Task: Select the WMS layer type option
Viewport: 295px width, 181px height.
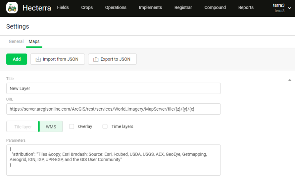Action: [51, 127]
